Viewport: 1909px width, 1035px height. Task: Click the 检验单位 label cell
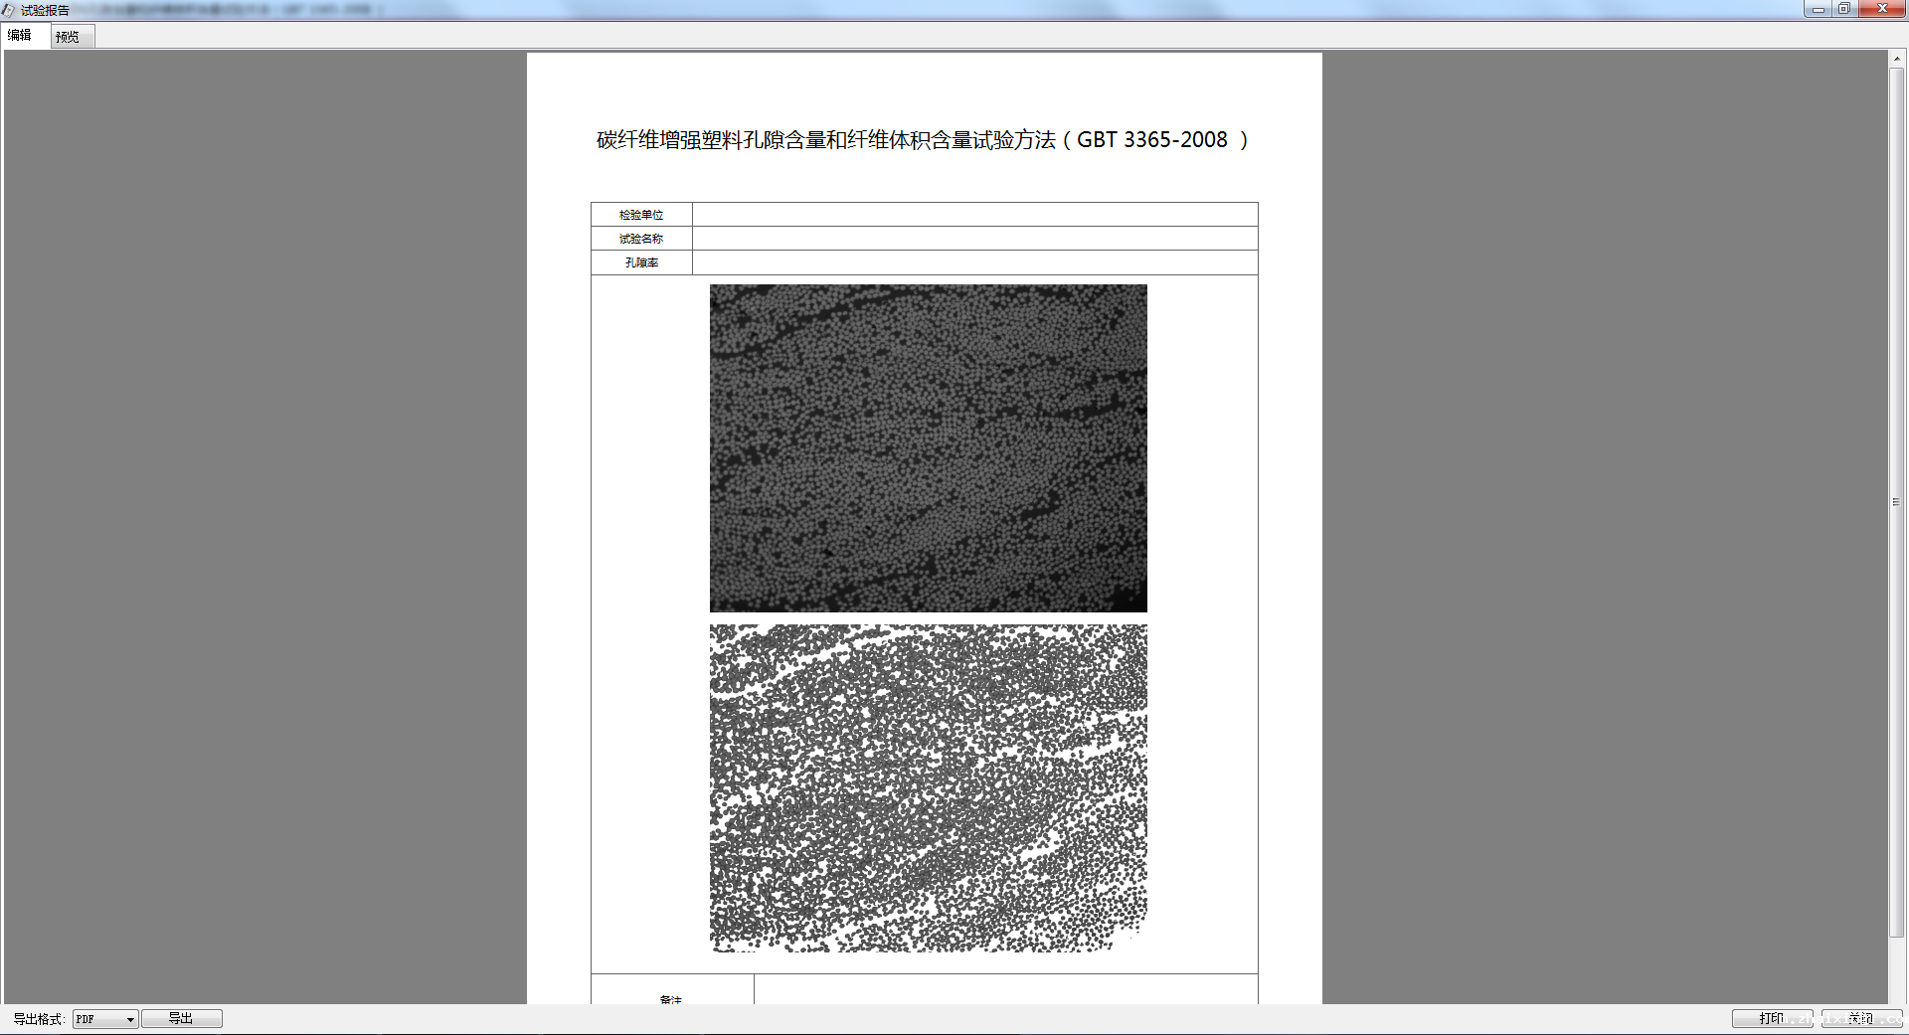tap(641, 215)
